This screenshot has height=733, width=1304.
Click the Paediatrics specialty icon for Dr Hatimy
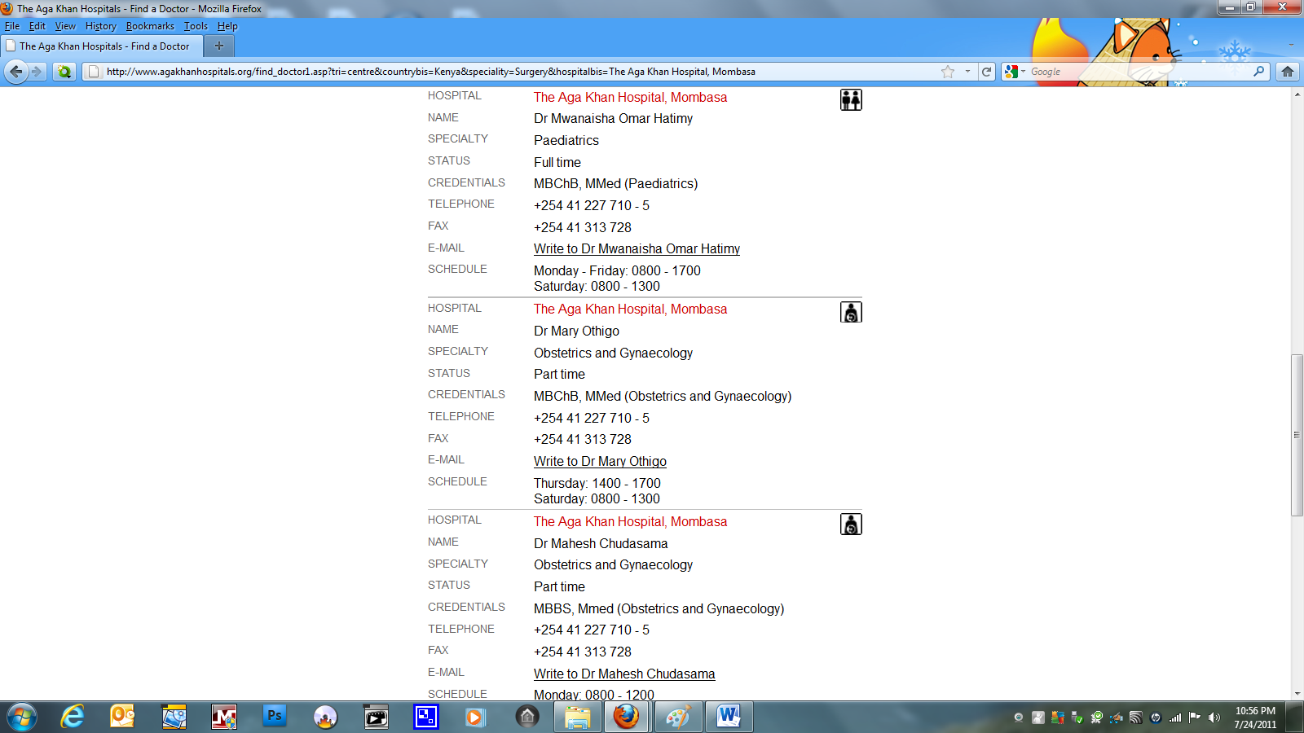click(851, 100)
